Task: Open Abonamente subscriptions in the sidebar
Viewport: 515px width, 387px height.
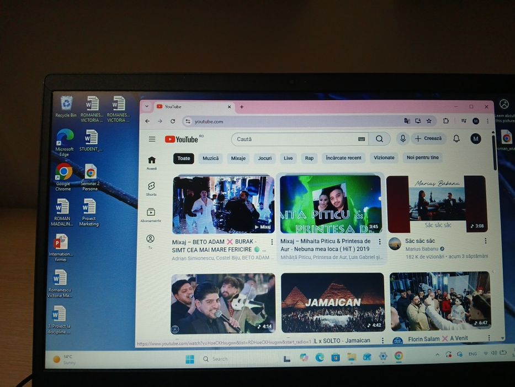Action: (x=151, y=215)
